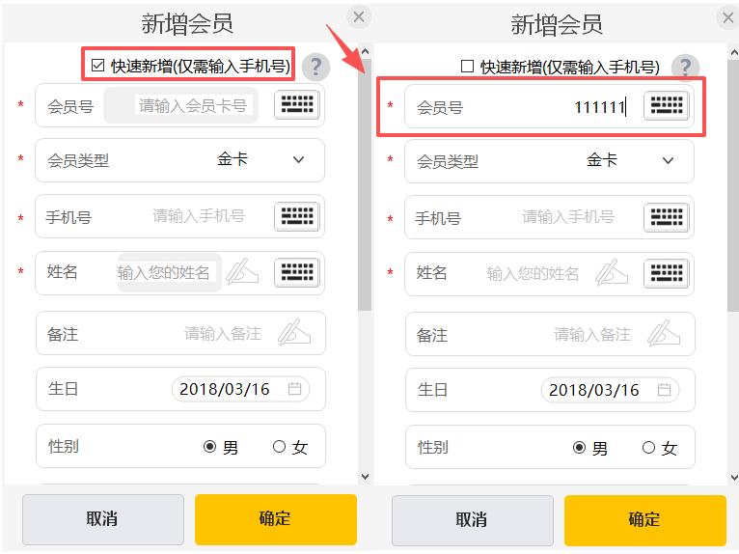Click the yellow 确定 button in right dialog

click(x=644, y=519)
